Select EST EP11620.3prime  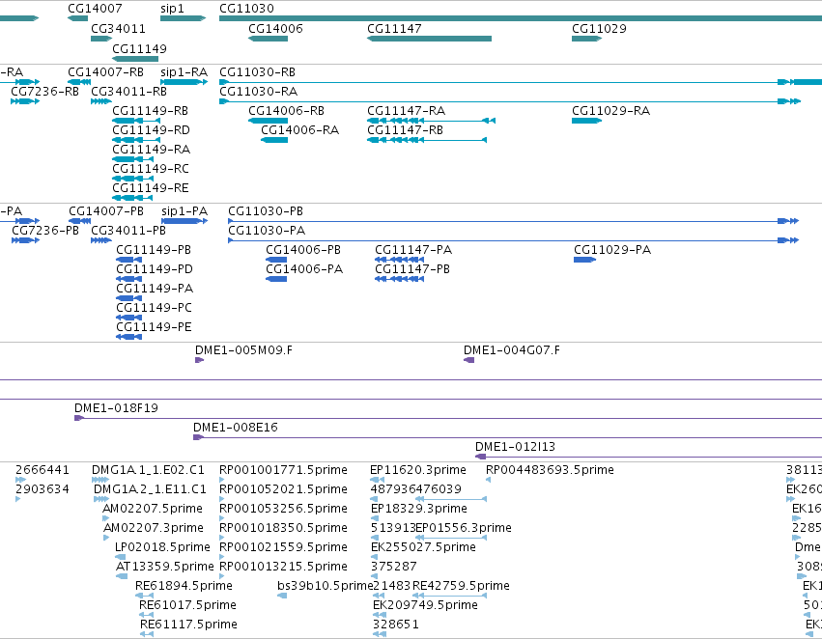(x=378, y=479)
